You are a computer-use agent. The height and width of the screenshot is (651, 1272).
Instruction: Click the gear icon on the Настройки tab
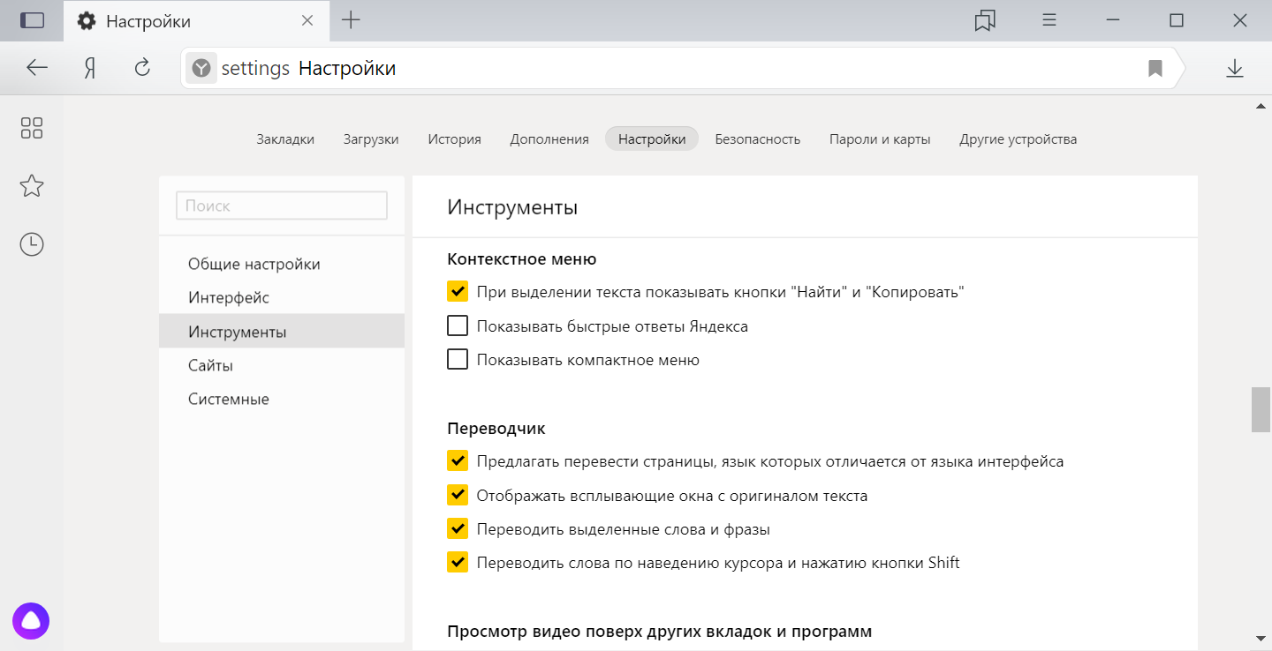click(x=87, y=20)
